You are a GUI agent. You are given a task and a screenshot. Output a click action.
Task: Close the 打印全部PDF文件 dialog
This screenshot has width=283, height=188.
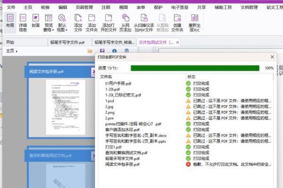click(x=272, y=57)
